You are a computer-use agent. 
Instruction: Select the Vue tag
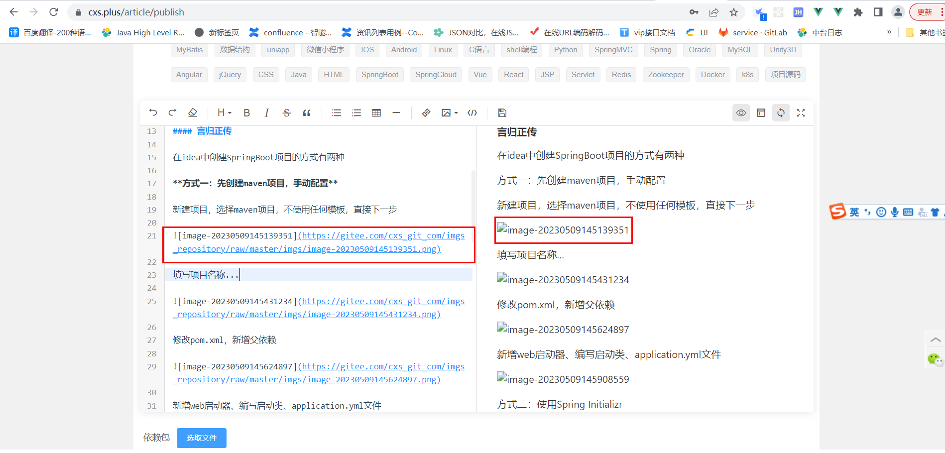click(480, 75)
